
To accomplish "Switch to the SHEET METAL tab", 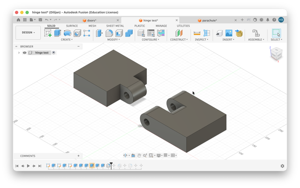I will click(115, 26).
